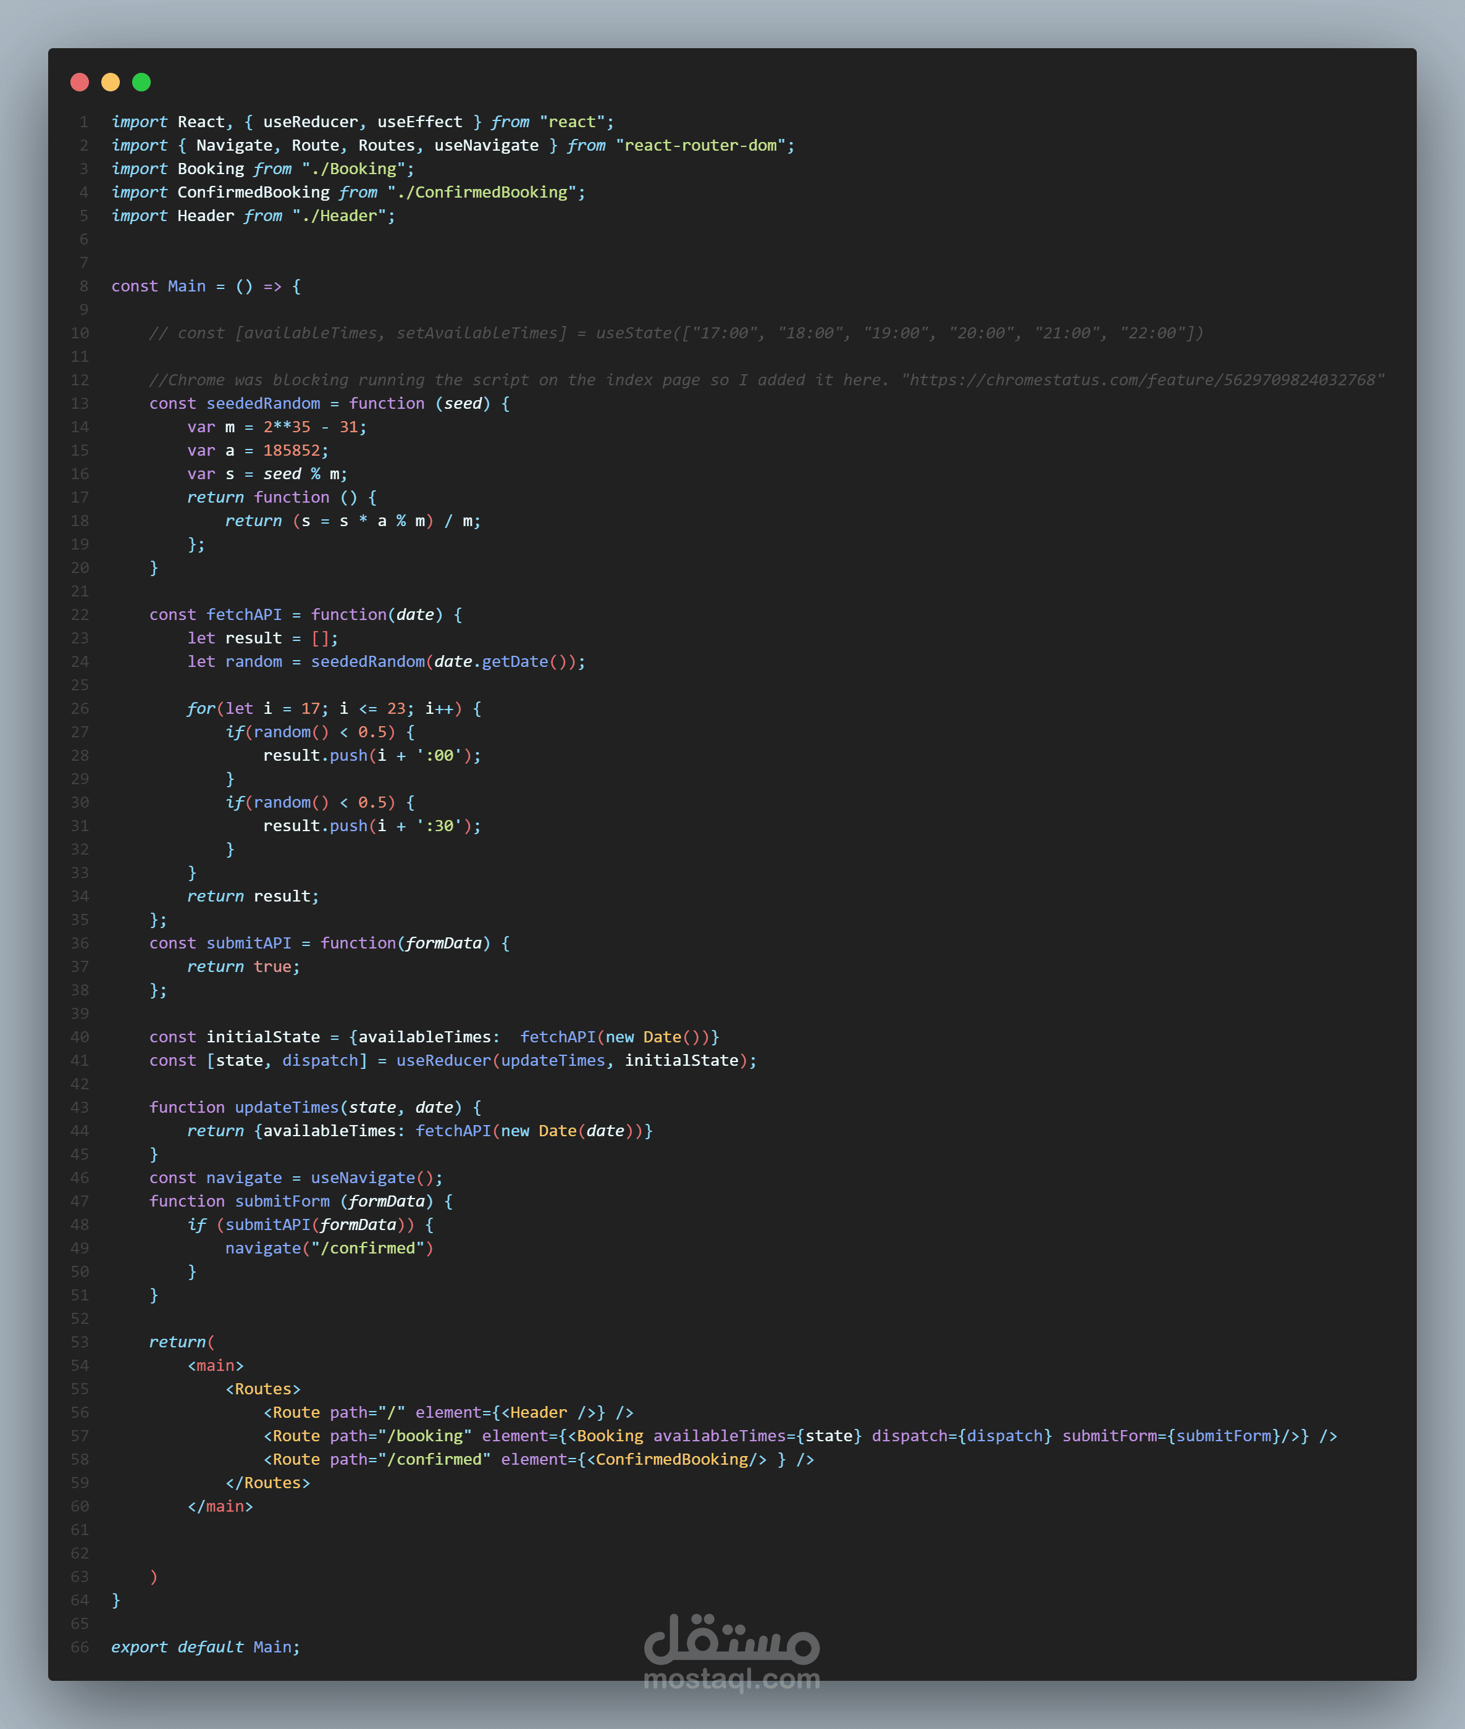Select the "./ConfirmedBooking" import path
The height and width of the screenshot is (1729, 1465).
click(x=482, y=192)
